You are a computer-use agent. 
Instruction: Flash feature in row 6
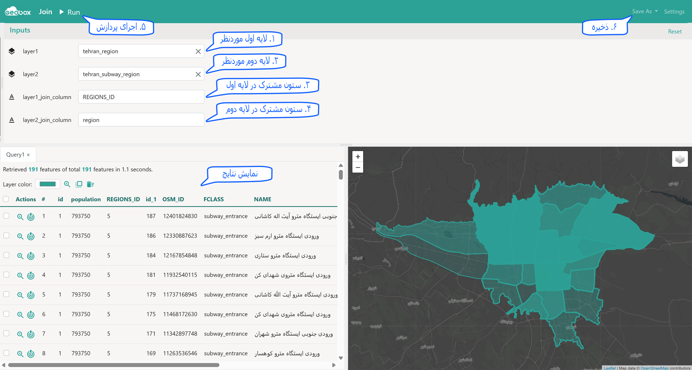[31, 315]
